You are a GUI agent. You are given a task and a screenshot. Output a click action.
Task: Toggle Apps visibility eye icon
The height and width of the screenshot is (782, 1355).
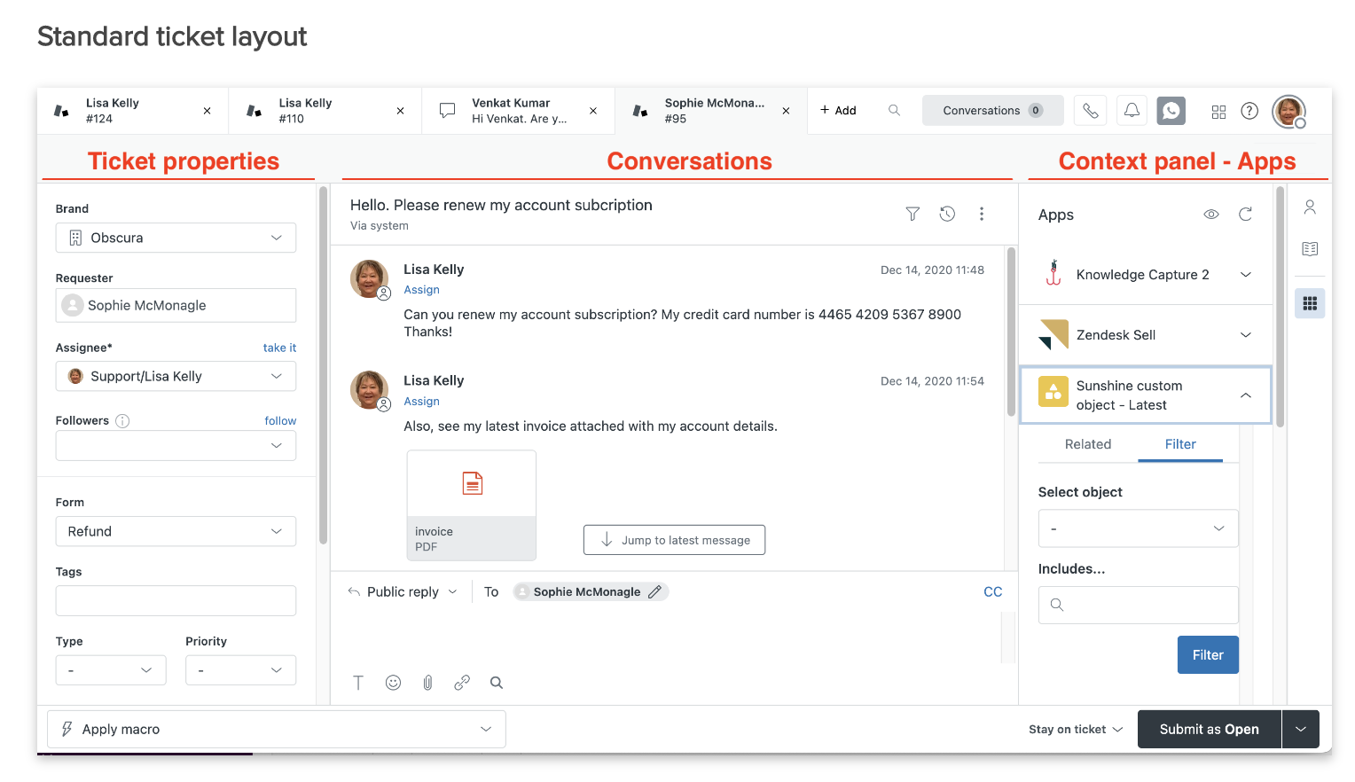(x=1210, y=215)
